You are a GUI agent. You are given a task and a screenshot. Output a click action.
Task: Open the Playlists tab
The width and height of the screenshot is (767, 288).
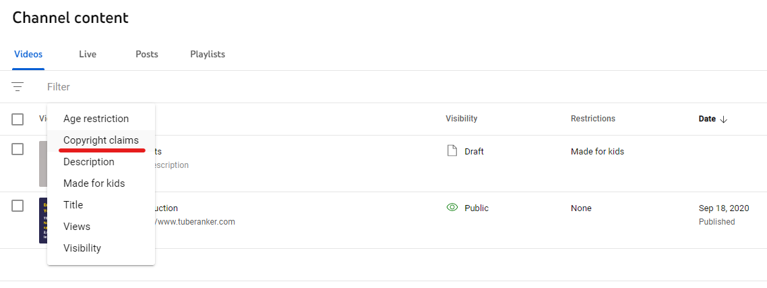pos(208,55)
